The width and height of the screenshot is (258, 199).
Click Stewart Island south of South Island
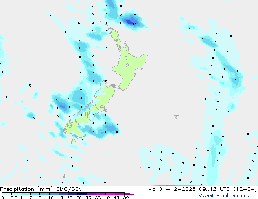73,141
